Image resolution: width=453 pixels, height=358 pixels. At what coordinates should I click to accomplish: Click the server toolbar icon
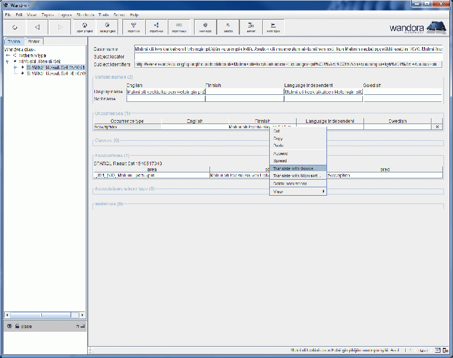coord(251,27)
